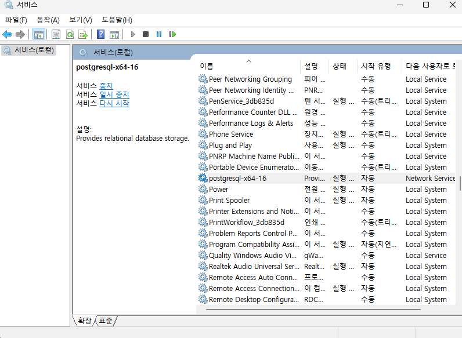This screenshot has width=462, height=338.
Task: Click the Realt... description cell
Action: (314, 266)
